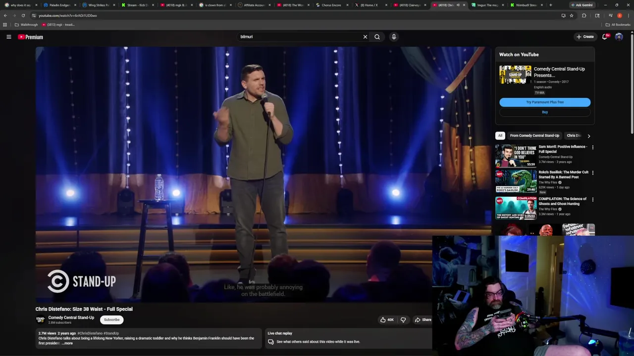Viewport: 634px width, 356px height.
Task: Open the YouTube hamburger guide menu
Action: coord(9,37)
